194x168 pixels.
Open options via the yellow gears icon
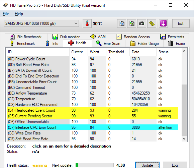tap(152, 23)
